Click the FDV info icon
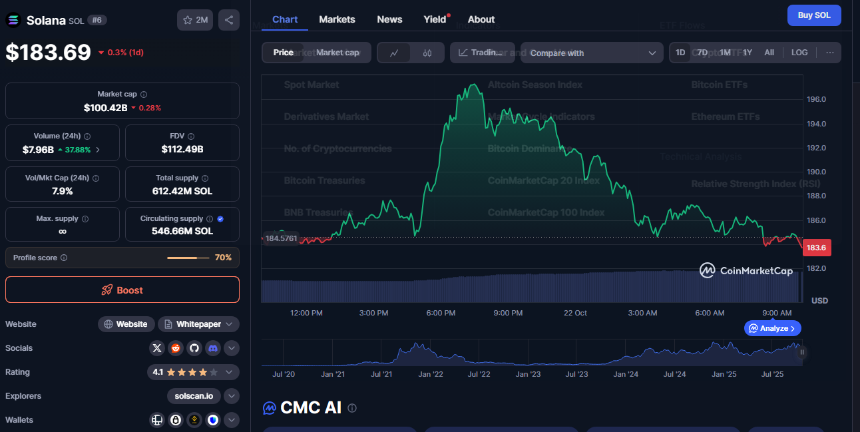Image resolution: width=860 pixels, height=432 pixels. [191, 136]
